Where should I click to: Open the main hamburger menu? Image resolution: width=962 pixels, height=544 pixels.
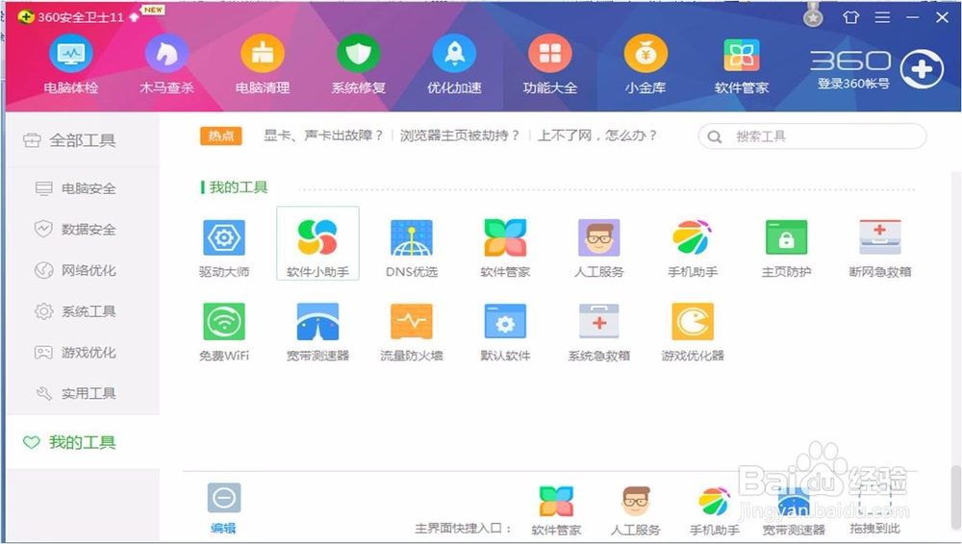[x=882, y=17]
